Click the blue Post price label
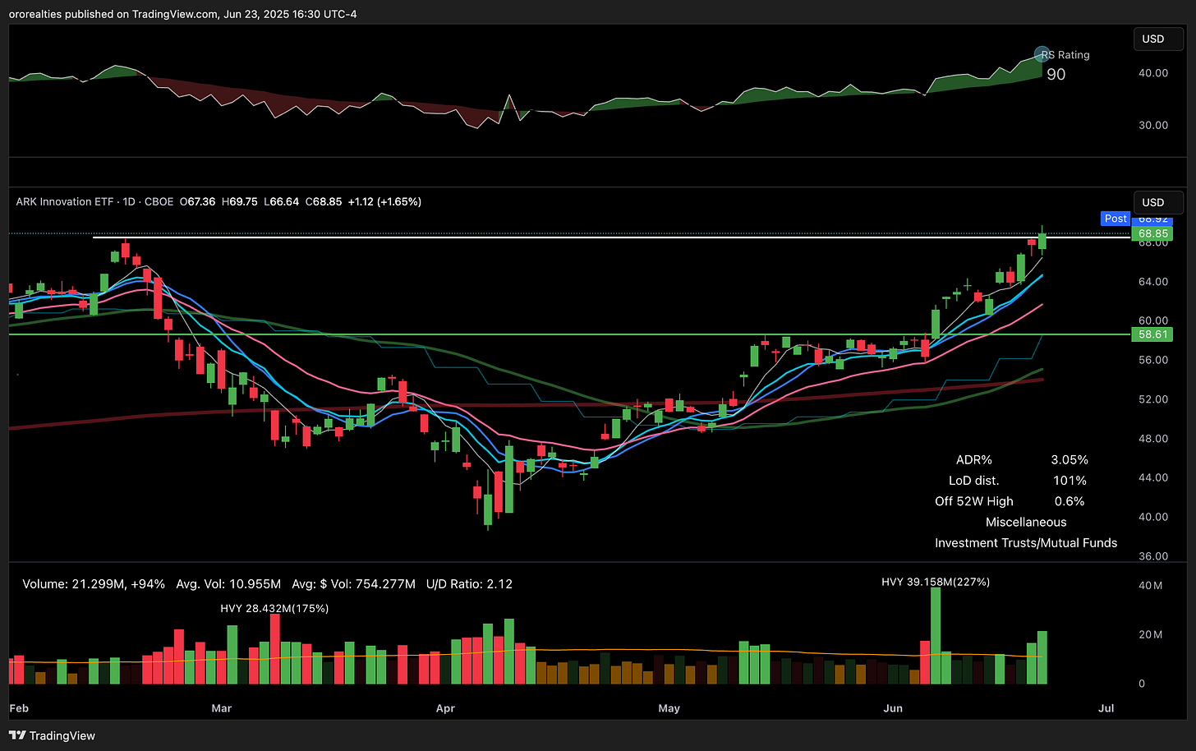 1115,219
